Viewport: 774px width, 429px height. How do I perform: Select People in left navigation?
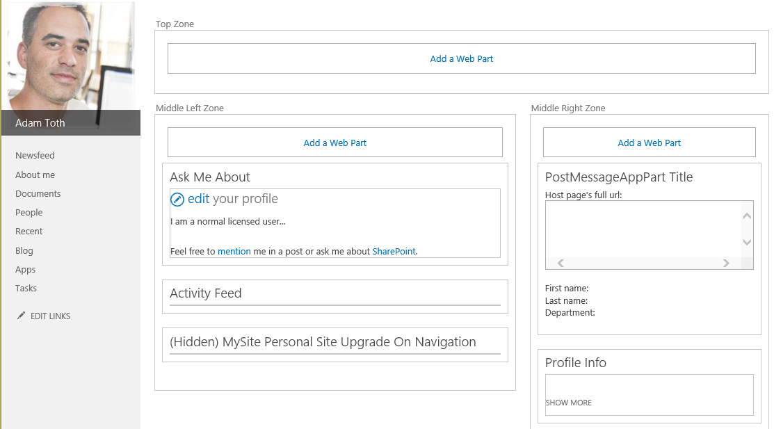(x=29, y=212)
